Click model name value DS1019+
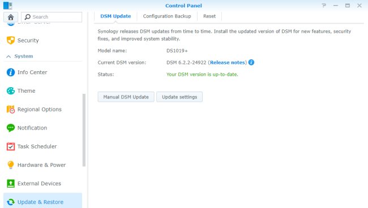Viewport: 368px width, 208px height. 177,51
